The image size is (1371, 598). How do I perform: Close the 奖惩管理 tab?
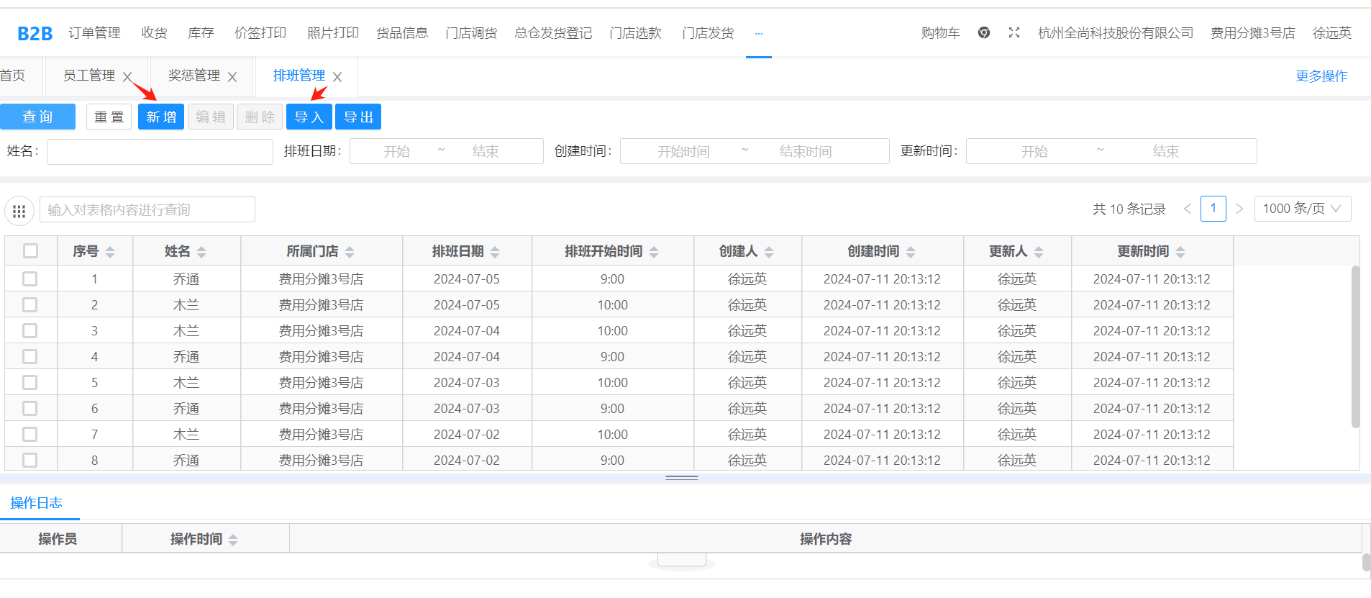232,76
